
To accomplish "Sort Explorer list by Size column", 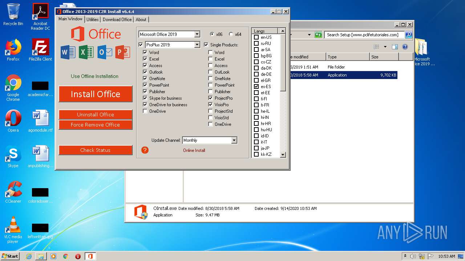I will click(384, 57).
